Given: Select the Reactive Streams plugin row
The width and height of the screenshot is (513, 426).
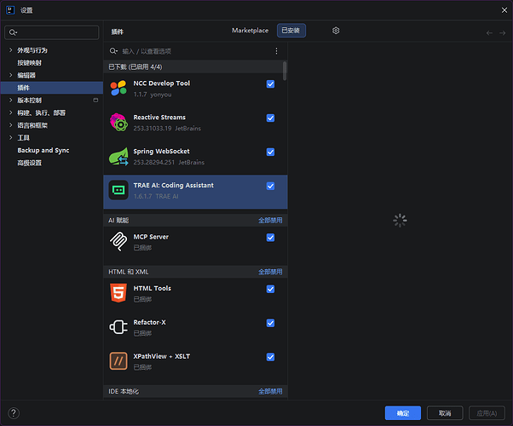Looking at the screenshot, I should [195, 123].
